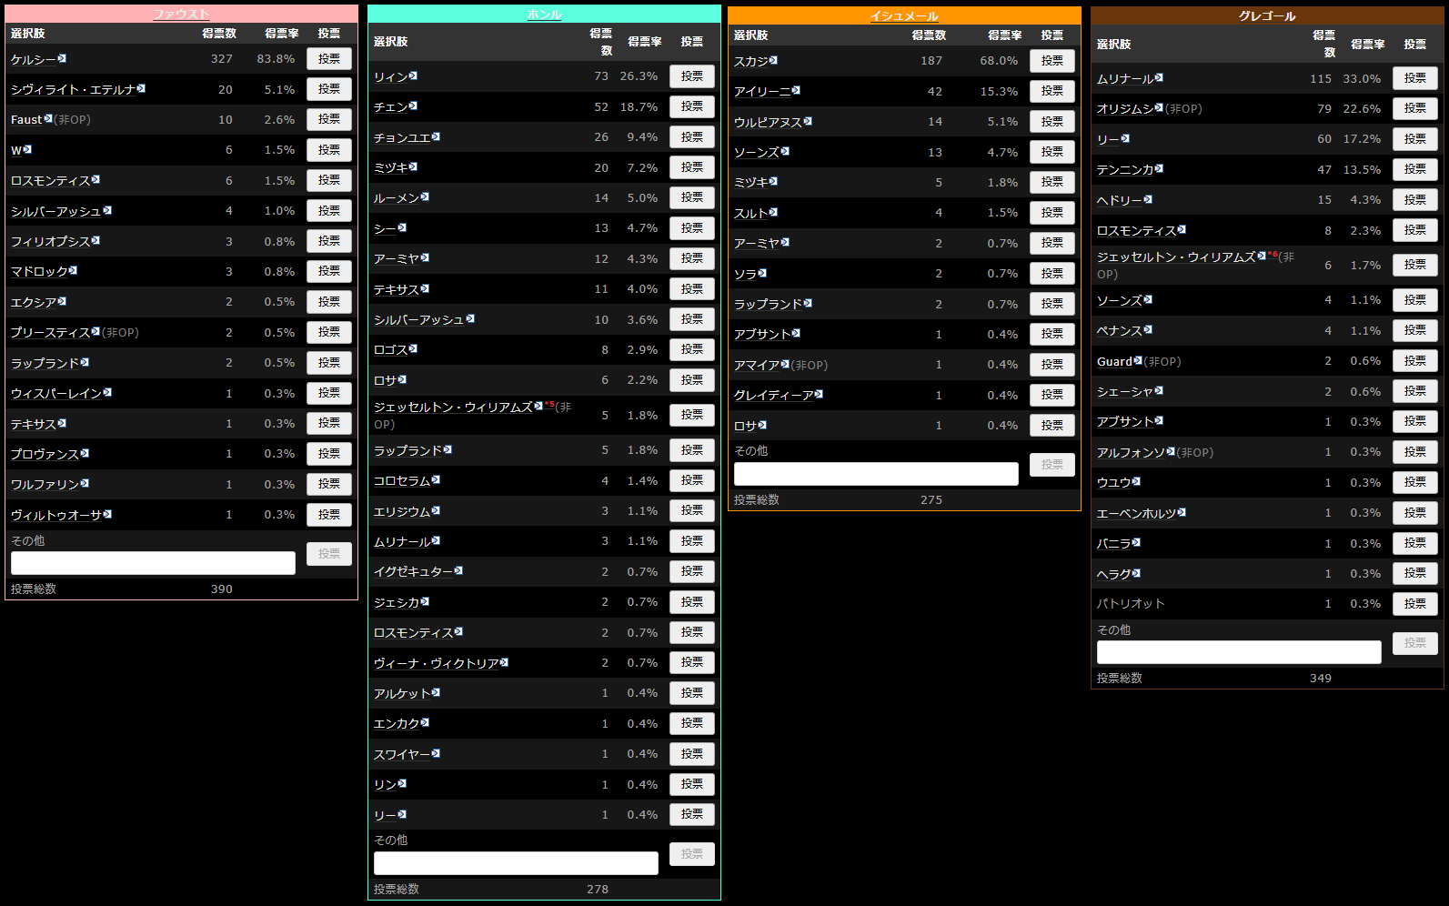
Task: Click the link icon next to スカジ
Action: click(x=773, y=60)
